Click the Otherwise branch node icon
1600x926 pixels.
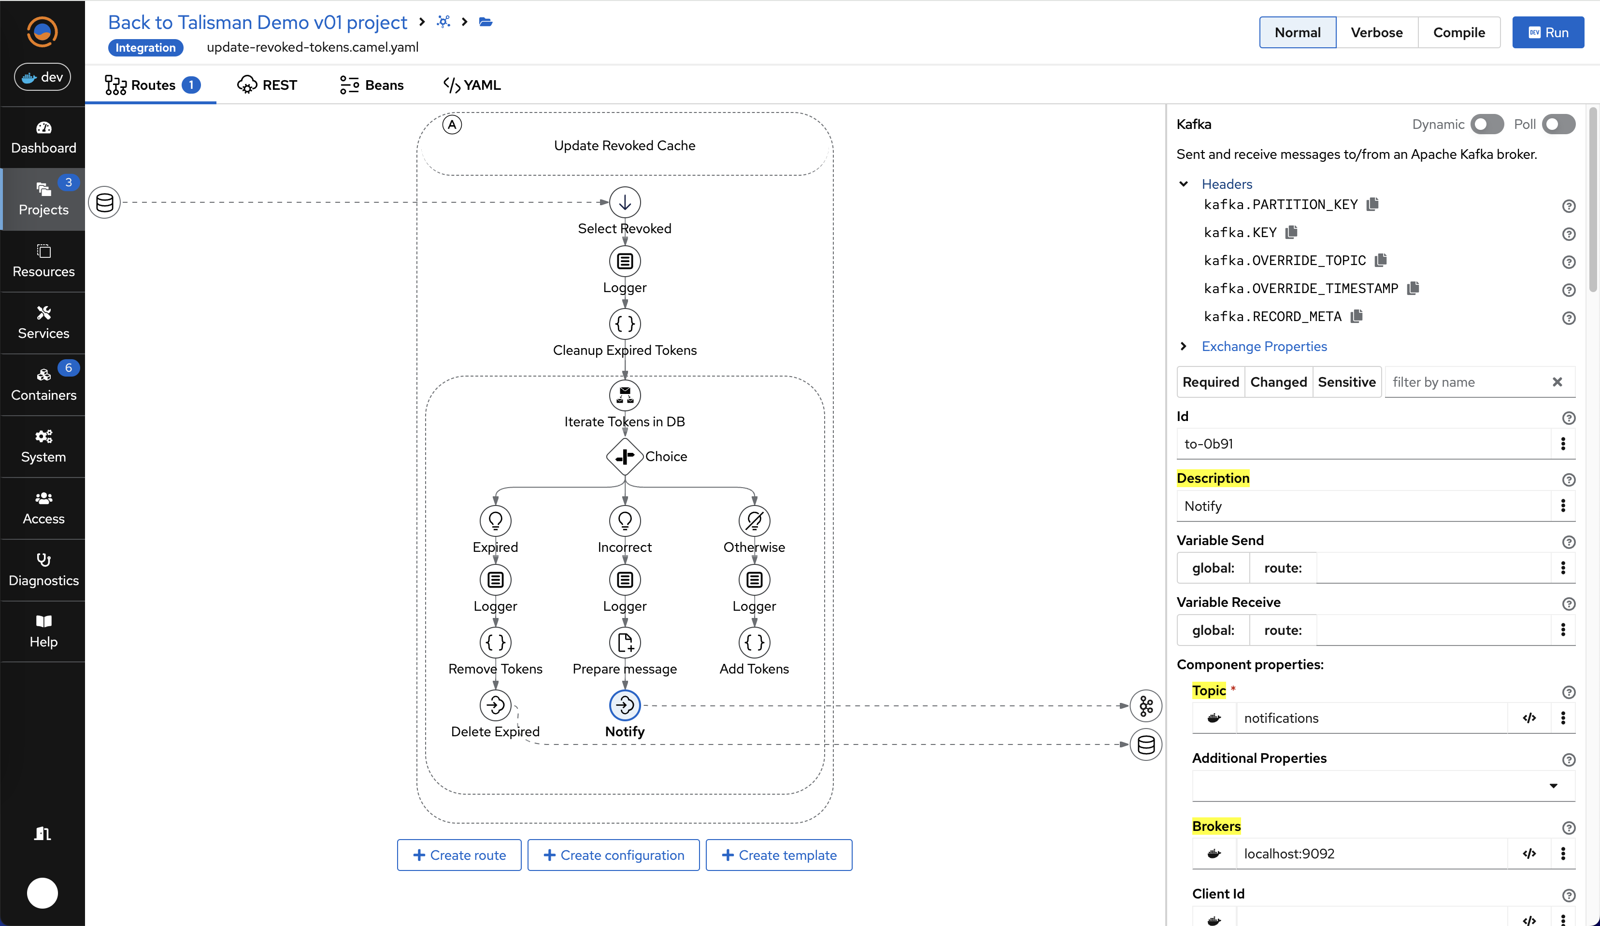pyautogui.click(x=754, y=520)
